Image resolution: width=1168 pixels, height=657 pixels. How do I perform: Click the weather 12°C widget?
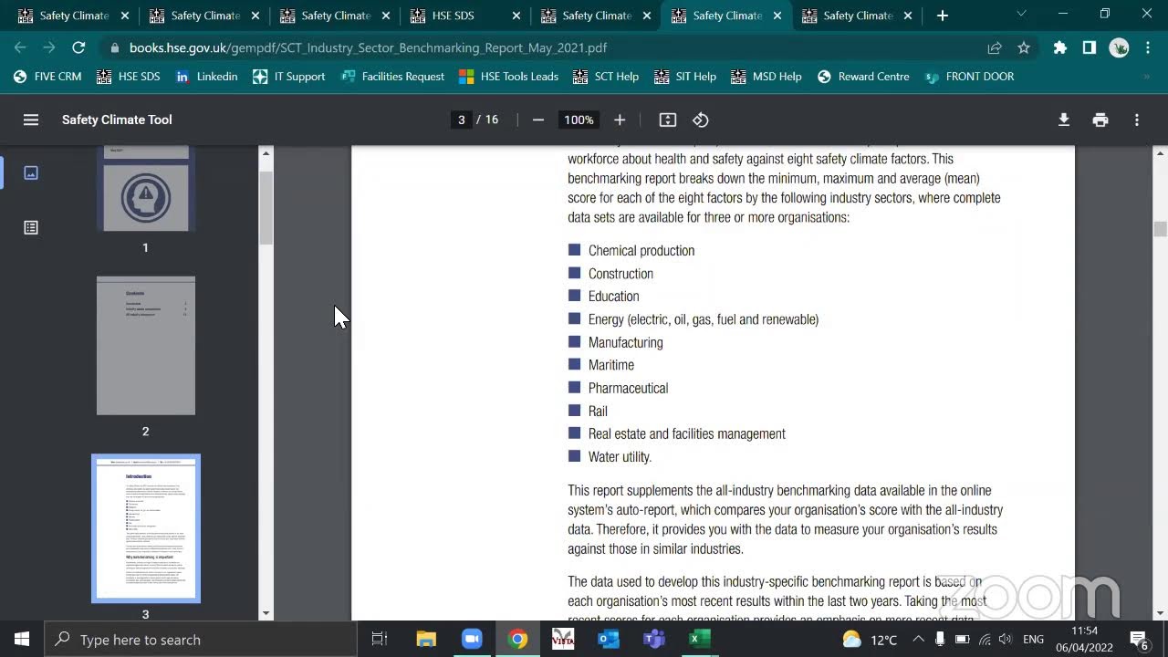870,640
